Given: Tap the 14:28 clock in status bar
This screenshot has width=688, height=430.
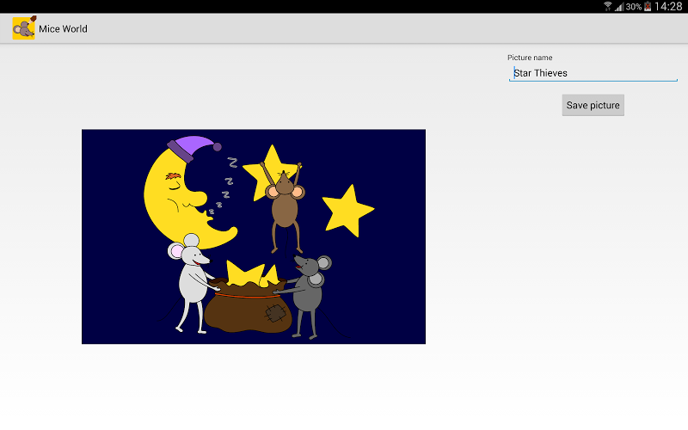Looking at the screenshot, I should (x=668, y=6).
